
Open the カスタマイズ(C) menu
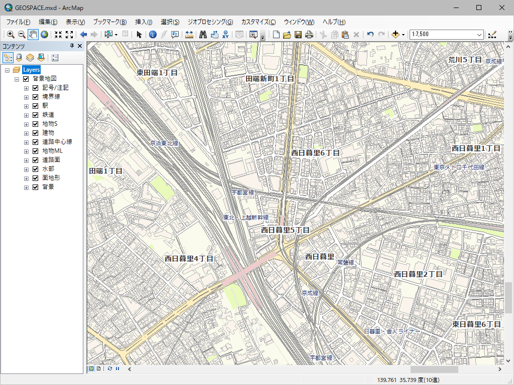[x=259, y=22]
